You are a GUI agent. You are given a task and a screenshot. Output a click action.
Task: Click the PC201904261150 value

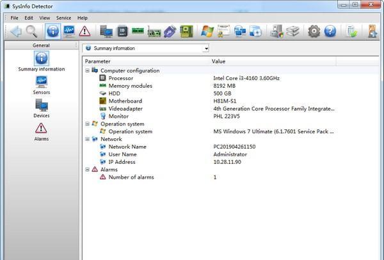pyautogui.click(x=234, y=147)
